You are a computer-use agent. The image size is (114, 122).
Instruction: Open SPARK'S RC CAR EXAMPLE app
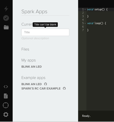(41, 88)
